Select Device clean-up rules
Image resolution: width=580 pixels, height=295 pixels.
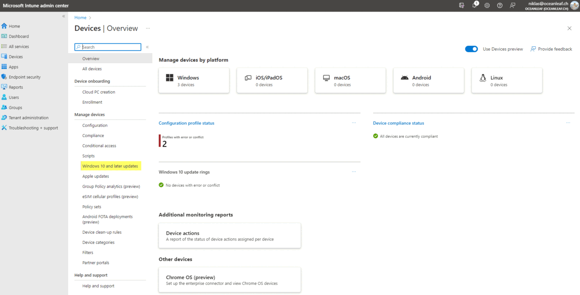[102, 232]
